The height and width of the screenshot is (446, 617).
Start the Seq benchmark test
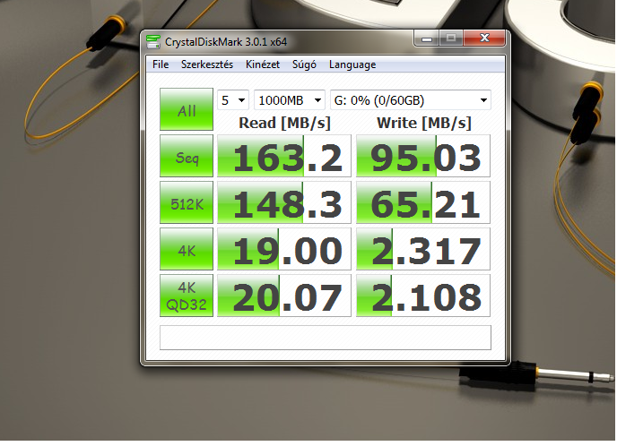pos(187,156)
